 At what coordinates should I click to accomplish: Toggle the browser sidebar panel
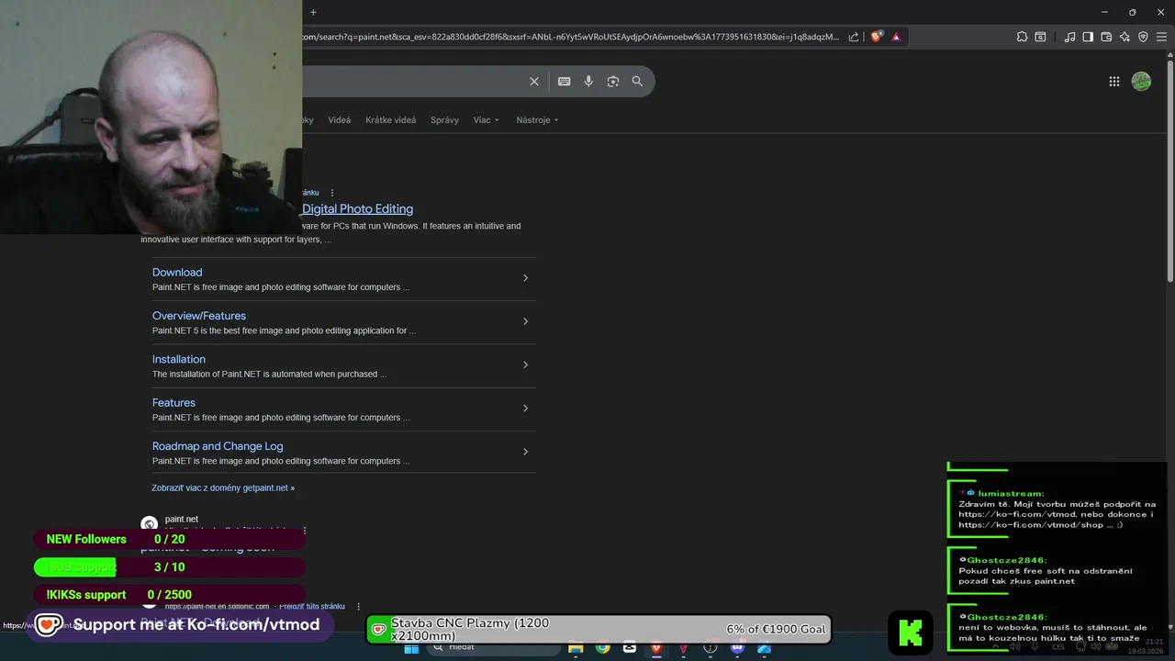(1088, 37)
